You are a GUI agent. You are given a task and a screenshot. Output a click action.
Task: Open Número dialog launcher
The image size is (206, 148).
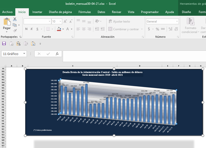[x=178, y=37]
